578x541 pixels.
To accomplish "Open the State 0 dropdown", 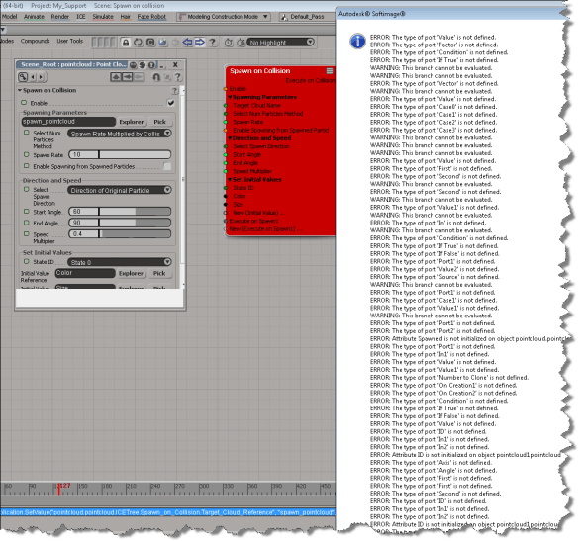I will pyautogui.click(x=120, y=262).
